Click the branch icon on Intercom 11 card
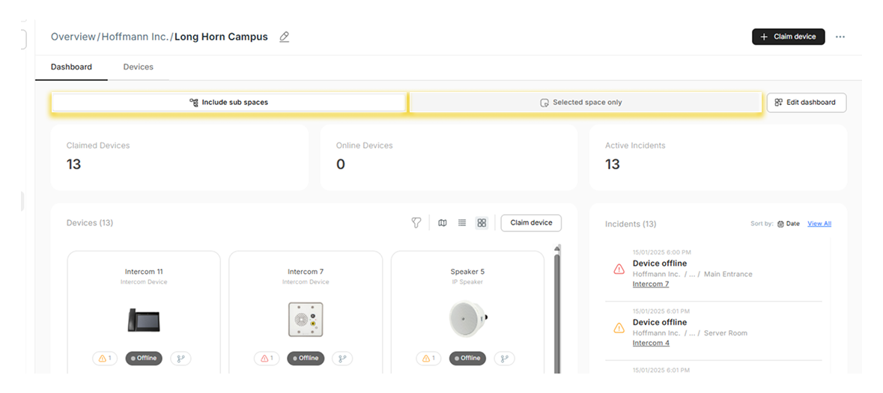Screen dimensions: 883x393 (x=180, y=358)
